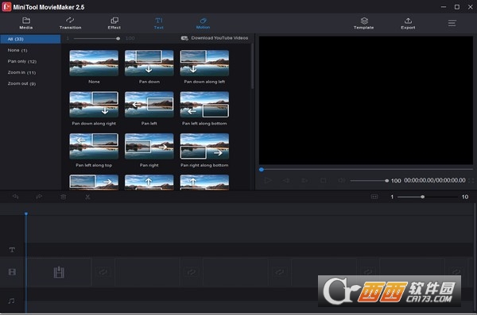Select Pan down along left motion
Image resolution: width=477 pixels, height=315 pixels.
[x=204, y=63]
